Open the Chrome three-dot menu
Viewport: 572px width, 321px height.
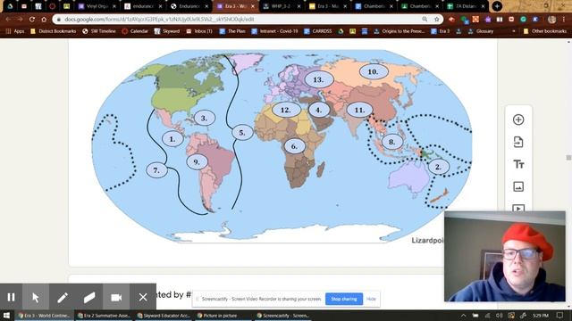pos(564,19)
